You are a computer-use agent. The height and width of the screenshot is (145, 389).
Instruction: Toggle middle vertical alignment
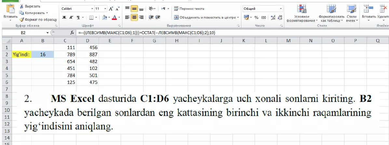134,9
